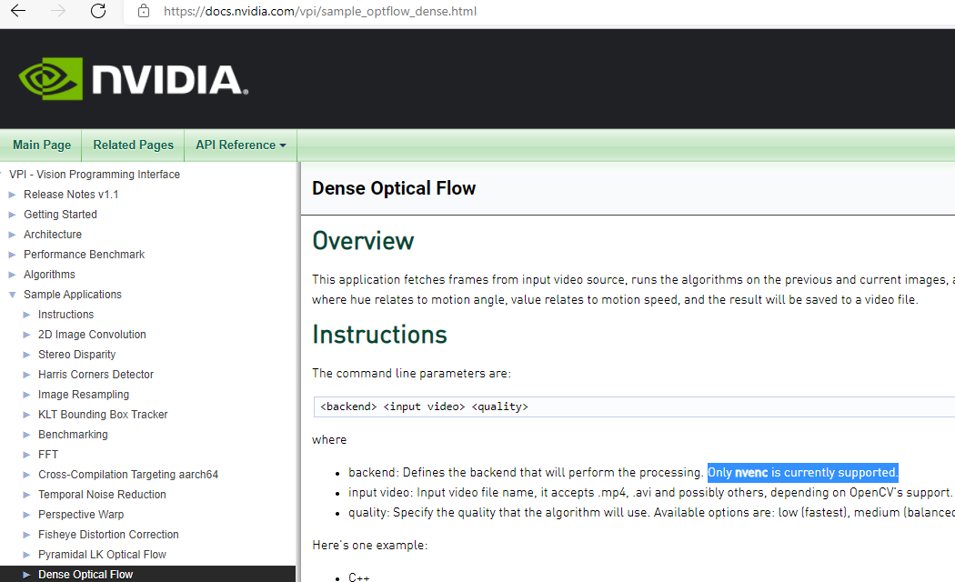This screenshot has height=582, width=955.
Task: Open the Main Page tab
Action: [42, 145]
